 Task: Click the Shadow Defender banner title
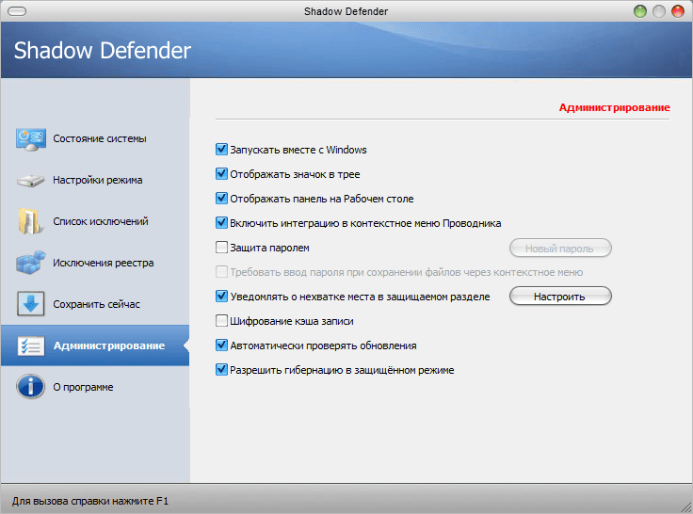tap(103, 51)
